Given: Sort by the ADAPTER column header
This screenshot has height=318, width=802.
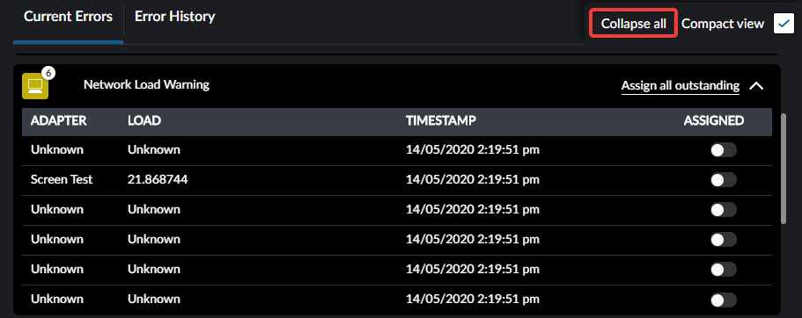Looking at the screenshot, I should point(59,121).
